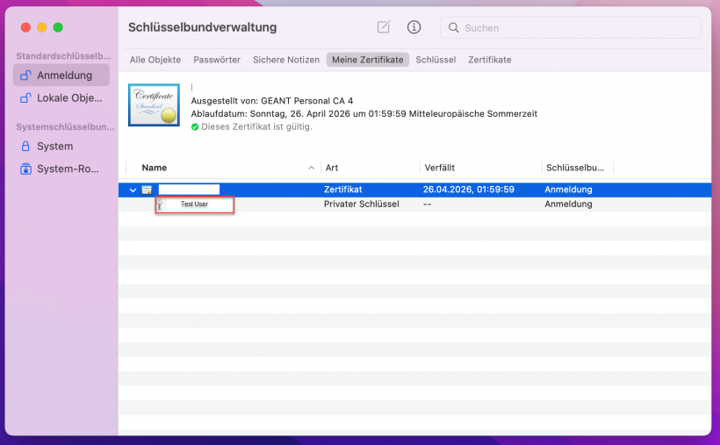720x445 pixels.
Task: Click the info icon in toolbar
Action: pos(414,27)
